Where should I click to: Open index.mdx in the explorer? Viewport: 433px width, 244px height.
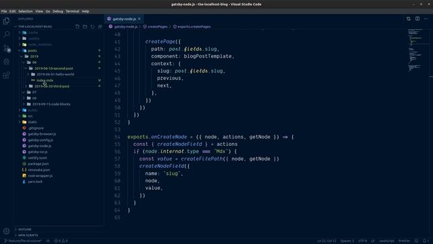tap(45, 81)
